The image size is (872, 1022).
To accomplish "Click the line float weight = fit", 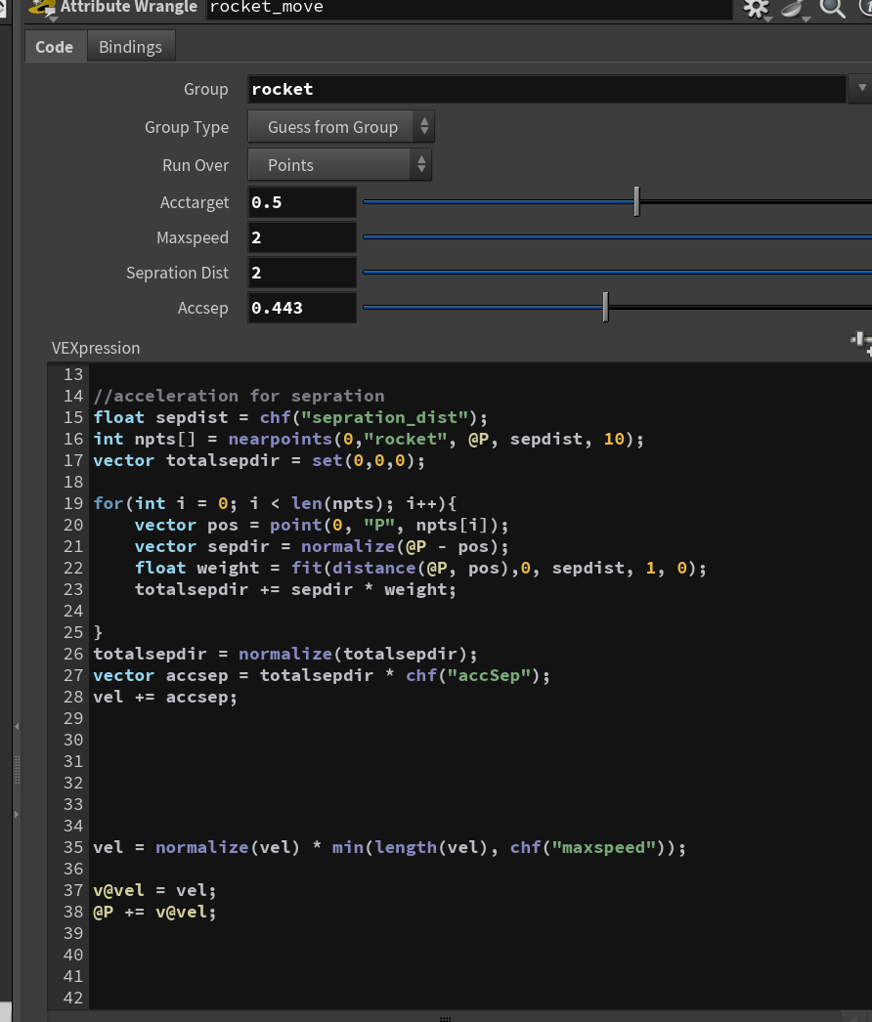I will 420,568.
